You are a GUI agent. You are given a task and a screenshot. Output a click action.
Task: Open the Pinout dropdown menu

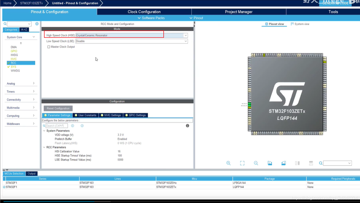(196, 18)
